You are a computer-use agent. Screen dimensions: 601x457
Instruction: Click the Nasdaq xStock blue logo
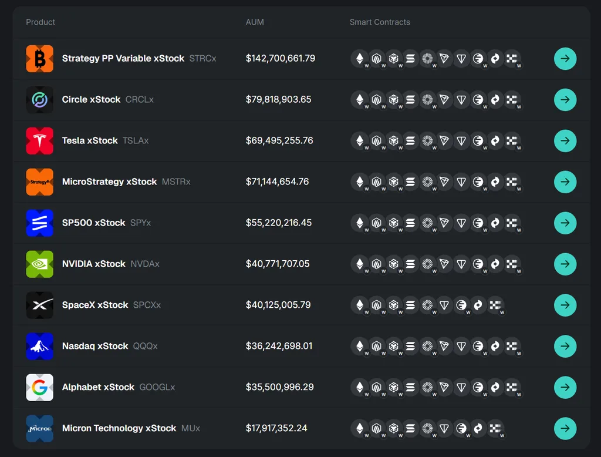[x=39, y=346]
